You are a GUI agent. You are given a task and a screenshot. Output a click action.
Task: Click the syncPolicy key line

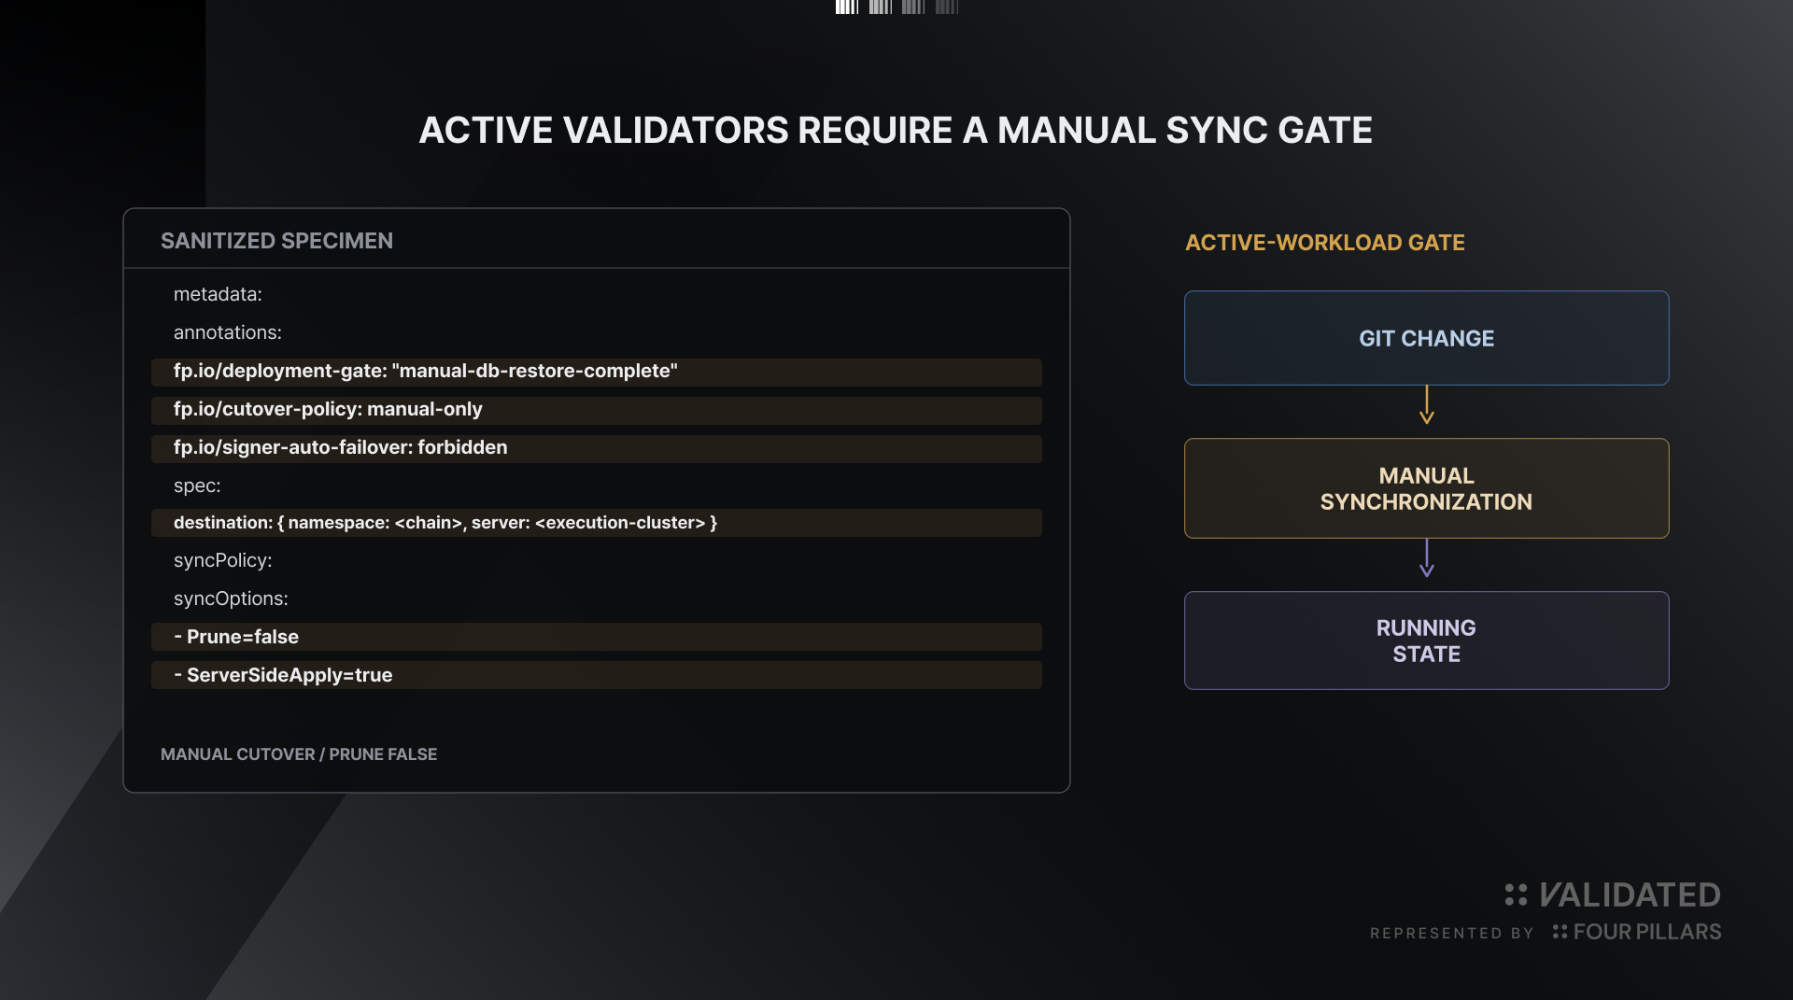pyautogui.click(x=222, y=560)
